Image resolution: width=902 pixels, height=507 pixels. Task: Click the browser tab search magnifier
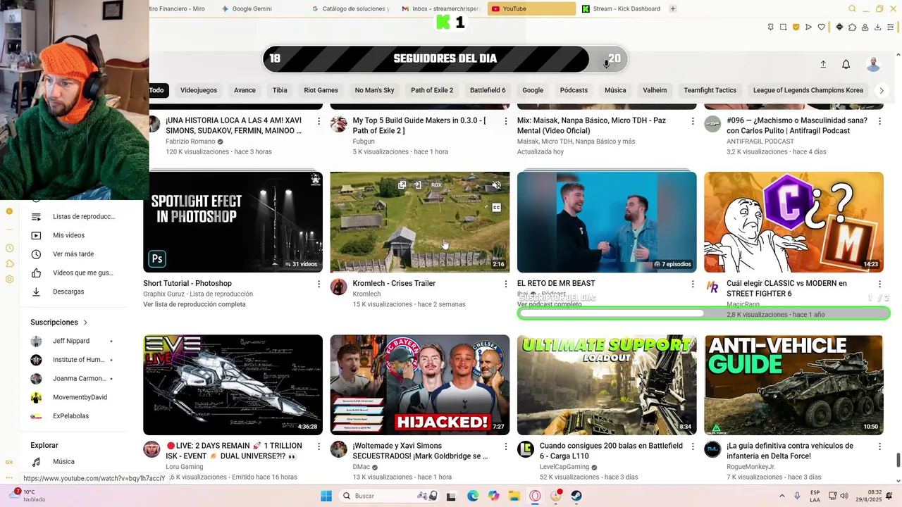[x=852, y=9]
